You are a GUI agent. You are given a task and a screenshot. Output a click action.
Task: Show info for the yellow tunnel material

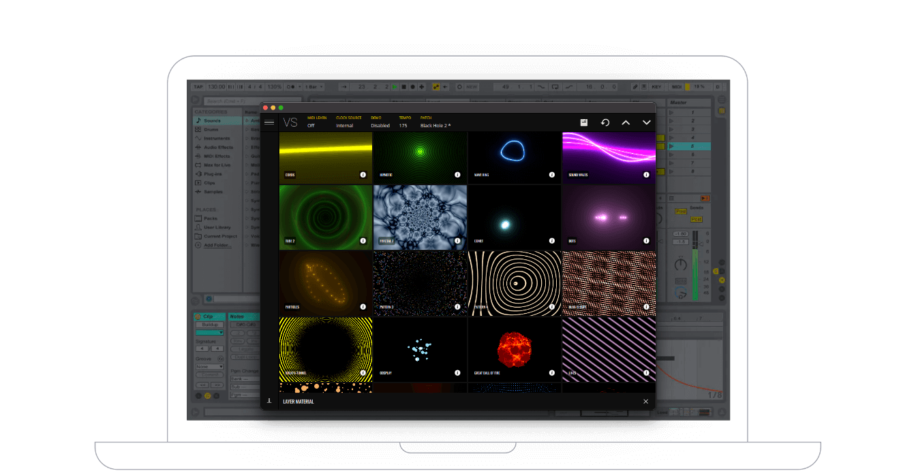pyautogui.click(x=363, y=373)
